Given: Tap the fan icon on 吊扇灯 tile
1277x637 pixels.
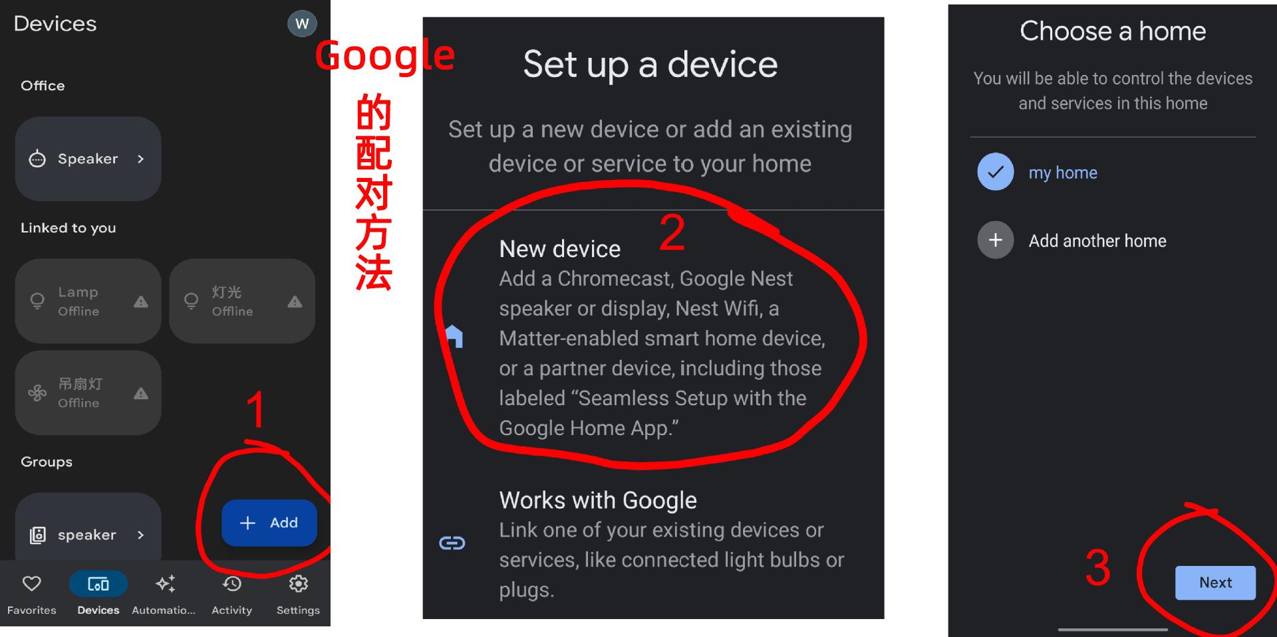Looking at the screenshot, I should tap(37, 393).
